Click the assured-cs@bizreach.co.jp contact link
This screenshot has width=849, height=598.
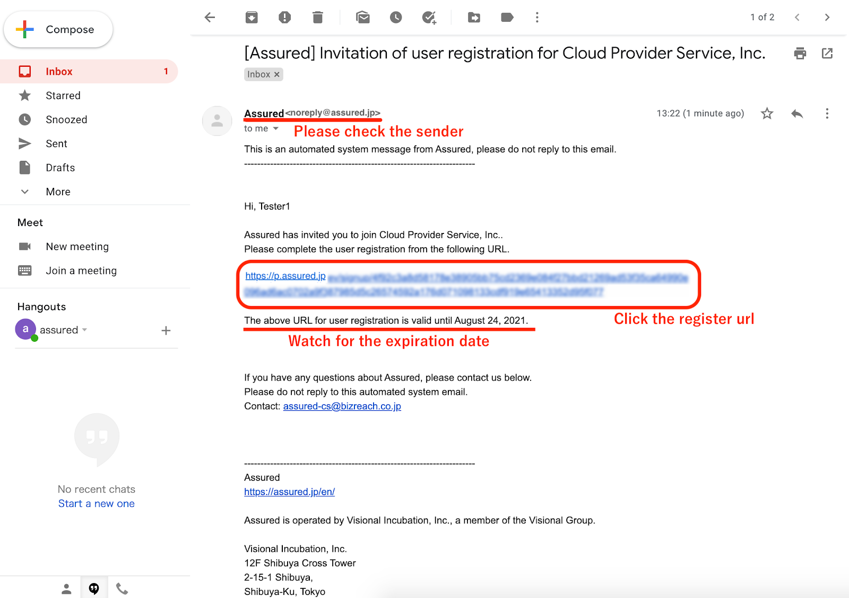coord(342,406)
